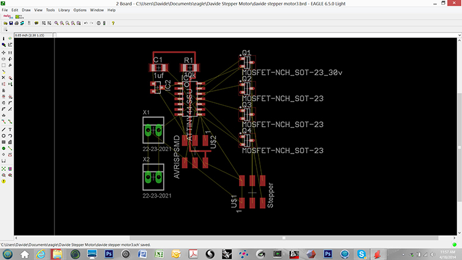Select the Smash tool
462x260 pixels.
coord(4,103)
